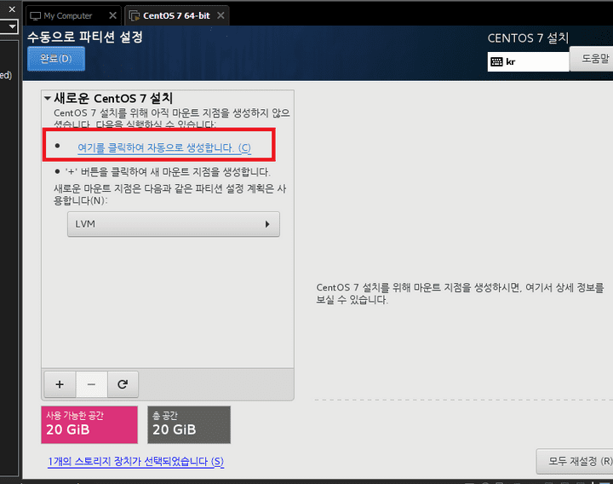Click the keyboard layout icon next to kr
The width and height of the screenshot is (613, 484).
pyautogui.click(x=496, y=62)
